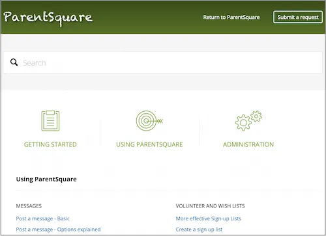Viewport: 326px width, 236px height.
Task: Click the Using ParentSquare section heading
Action: coord(46,179)
